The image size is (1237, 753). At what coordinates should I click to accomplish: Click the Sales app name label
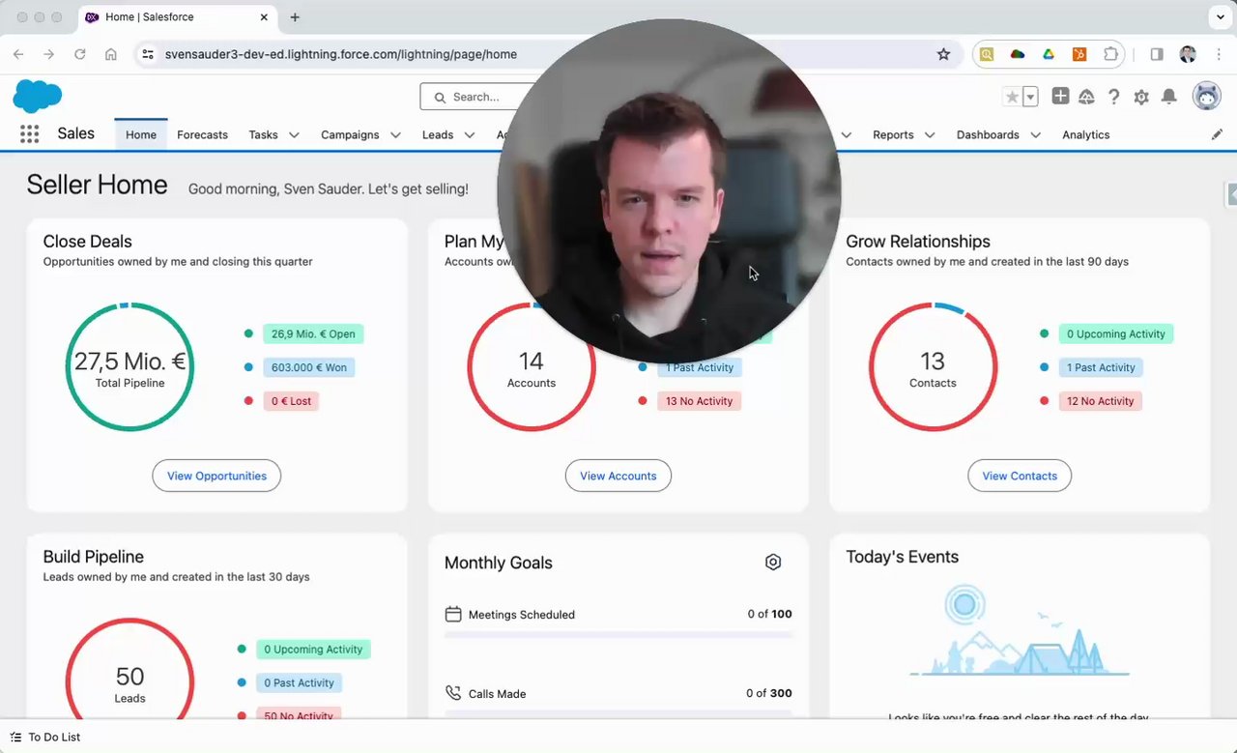coord(76,133)
